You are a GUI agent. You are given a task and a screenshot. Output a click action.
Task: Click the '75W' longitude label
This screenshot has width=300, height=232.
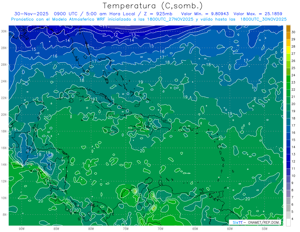tap(126, 229)
